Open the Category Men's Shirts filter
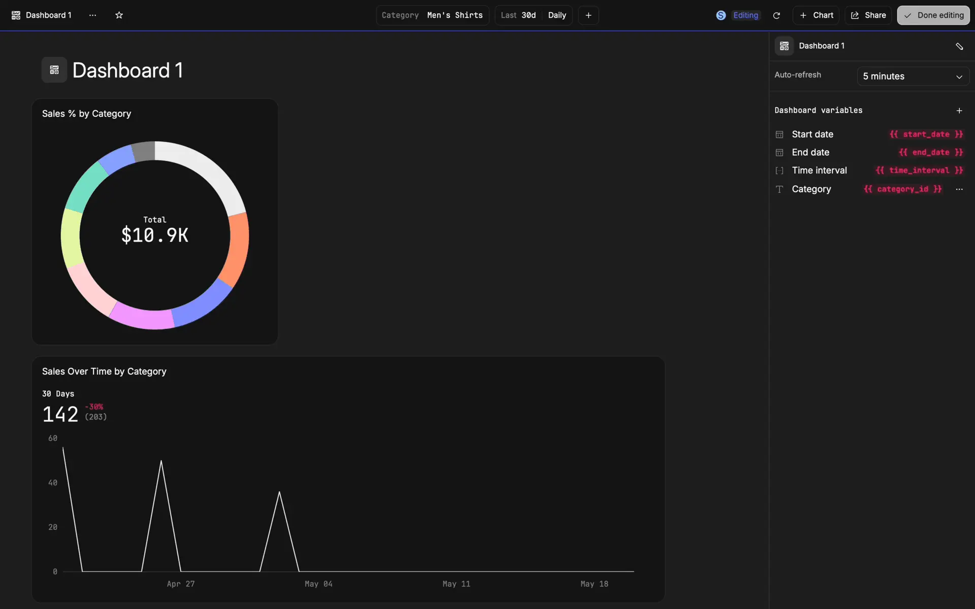This screenshot has width=975, height=609. [432, 15]
